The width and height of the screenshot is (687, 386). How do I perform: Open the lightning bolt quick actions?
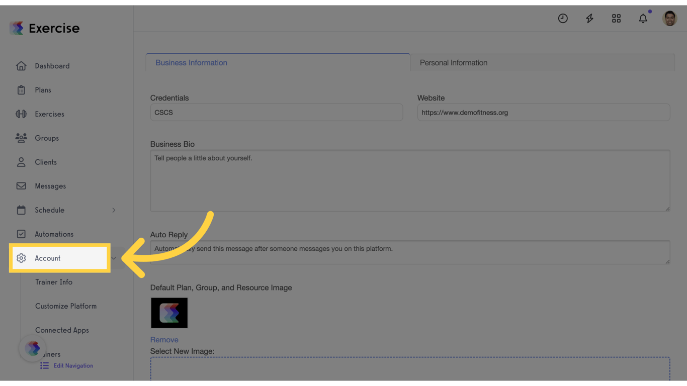tap(589, 19)
